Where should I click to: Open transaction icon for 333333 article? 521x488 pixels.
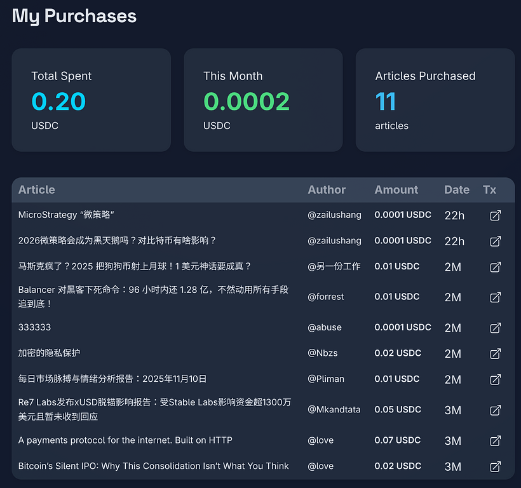[496, 328]
